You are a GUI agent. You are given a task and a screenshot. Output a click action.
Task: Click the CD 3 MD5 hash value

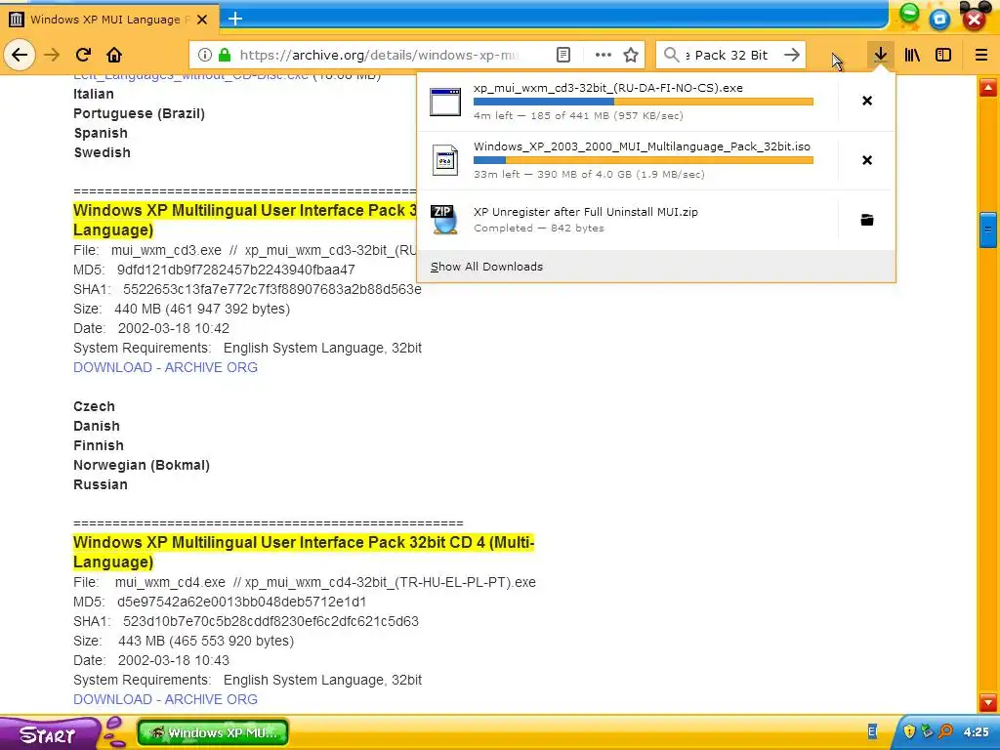(x=236, y=270)
